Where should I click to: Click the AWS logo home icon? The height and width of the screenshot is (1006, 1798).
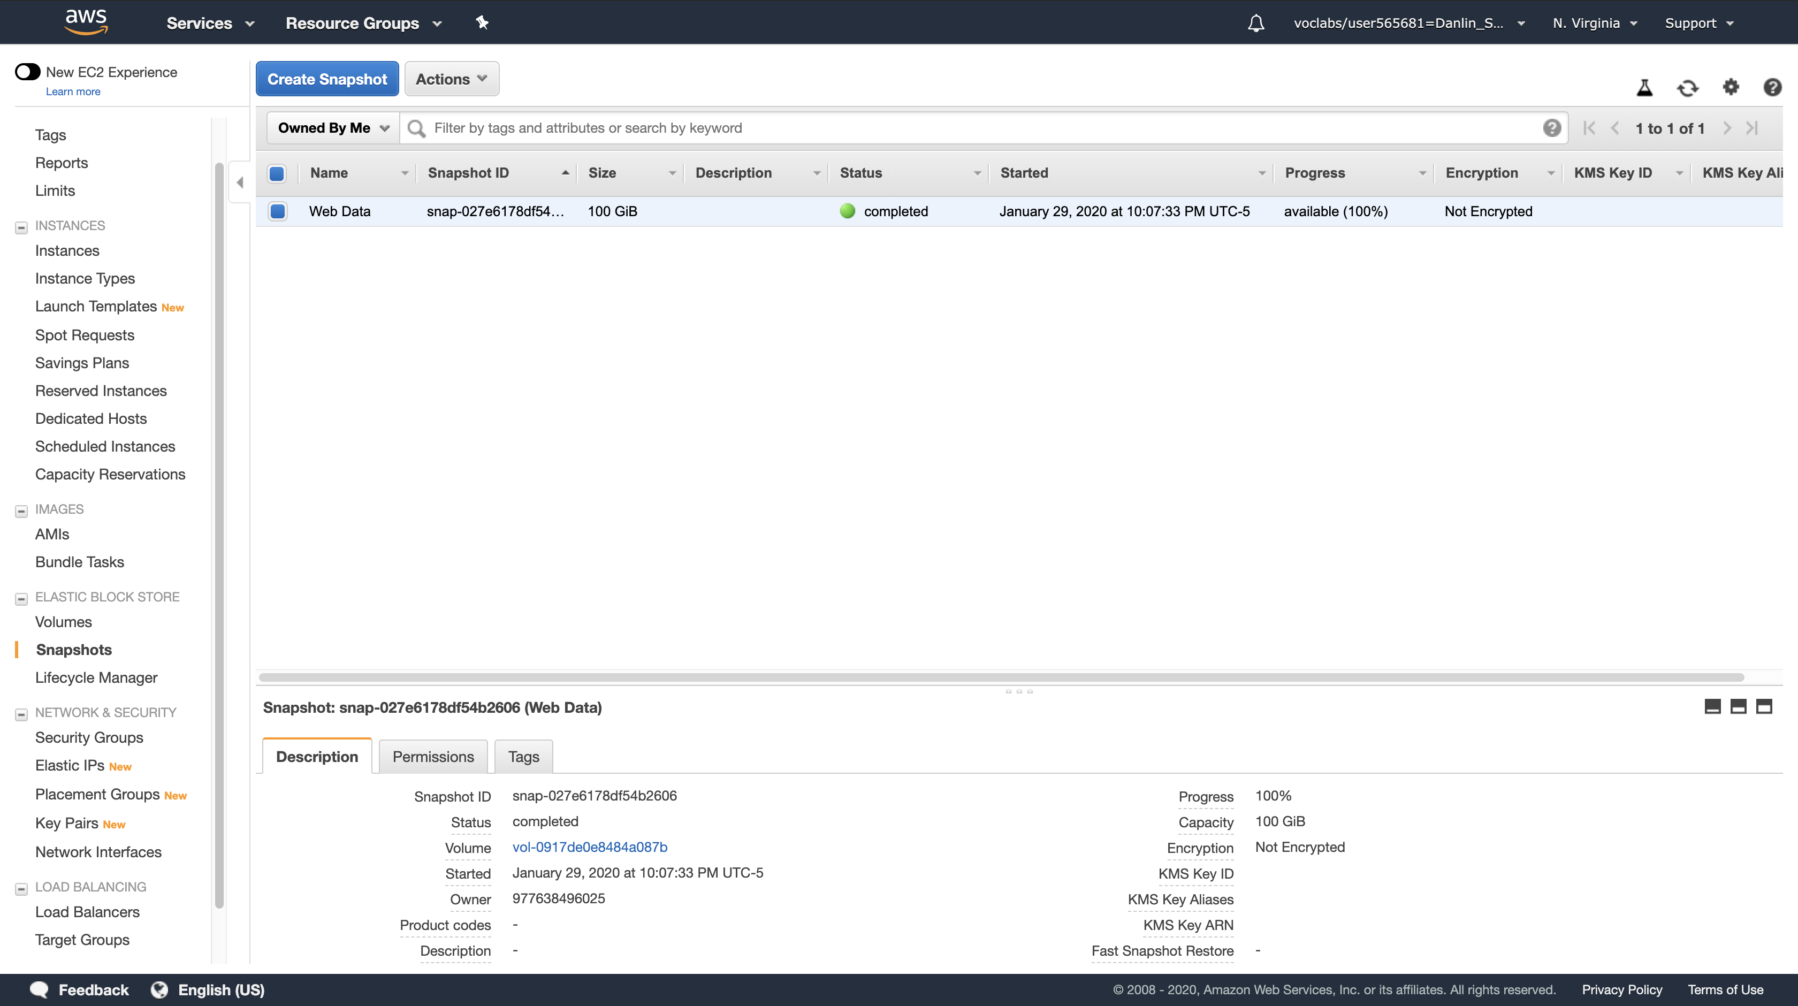[x=86, y=21]
